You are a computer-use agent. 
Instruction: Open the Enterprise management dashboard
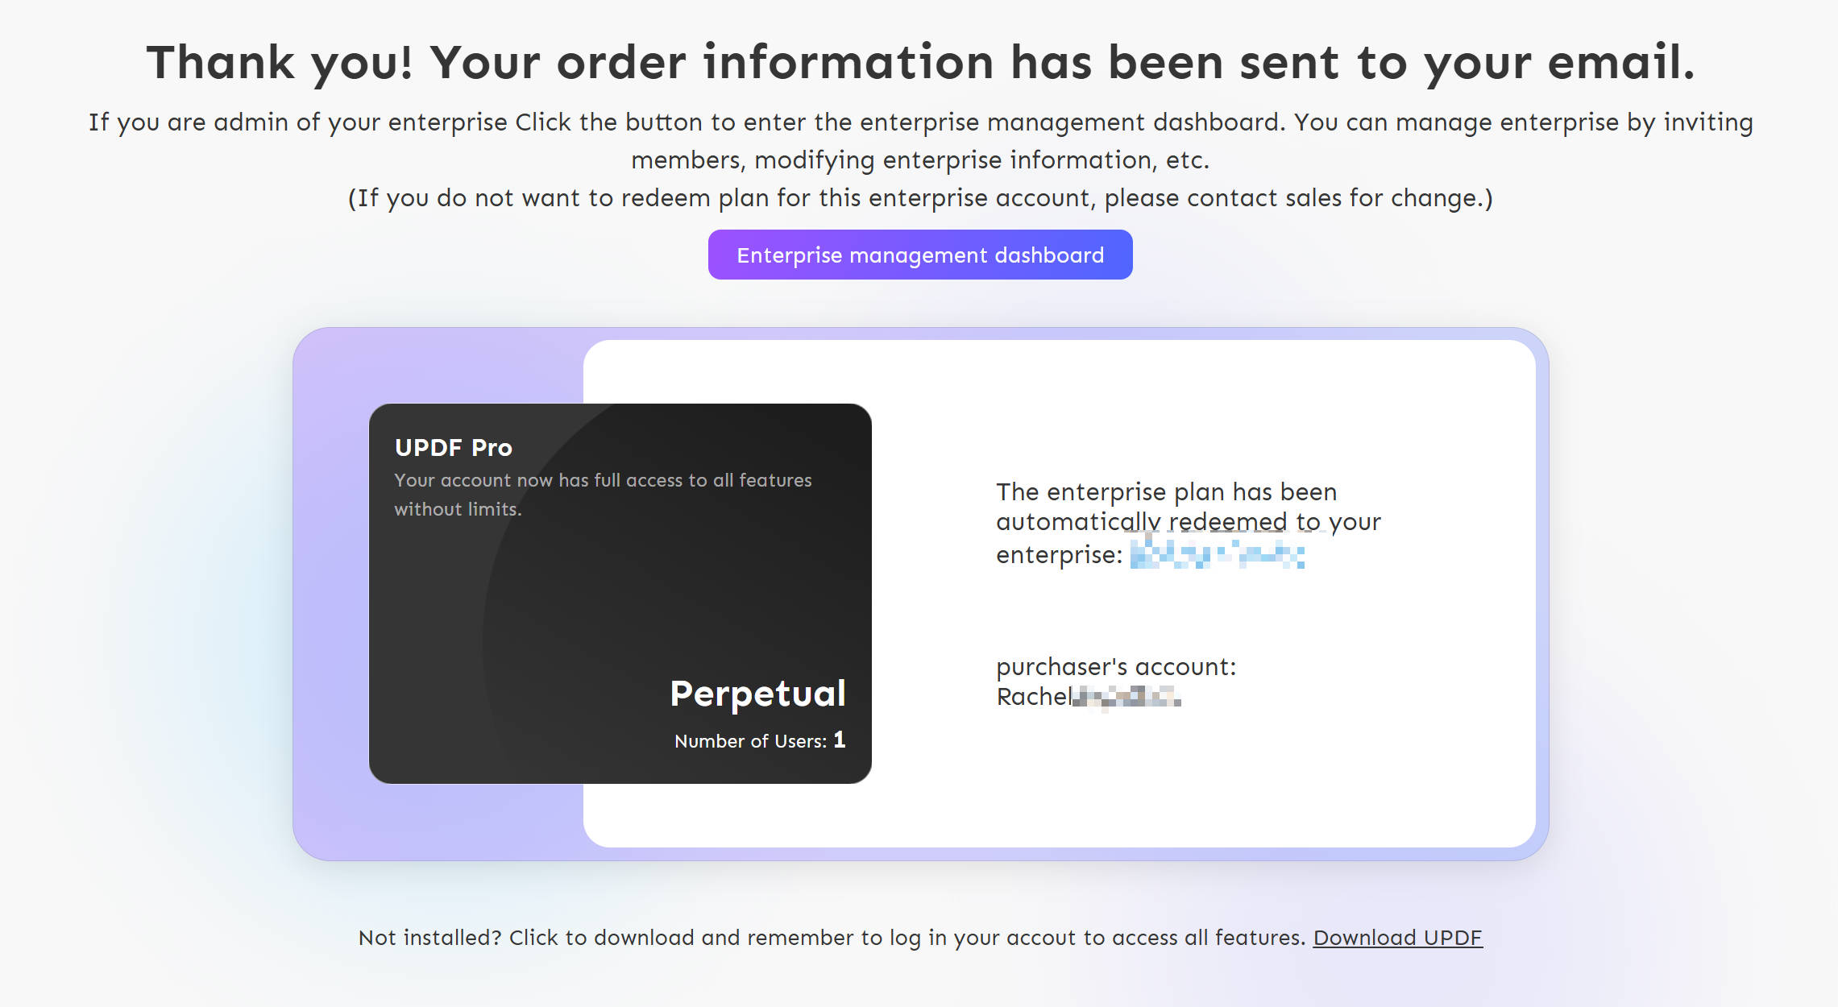coord(919,255)
